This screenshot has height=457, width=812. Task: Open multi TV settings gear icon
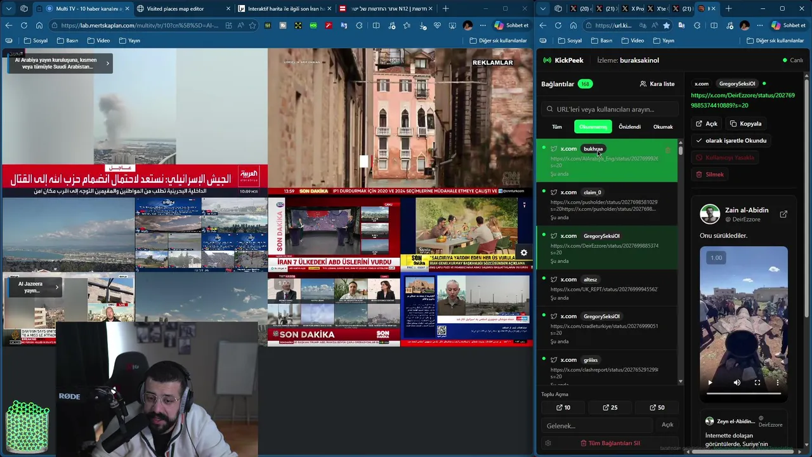(x=524, y=253)
